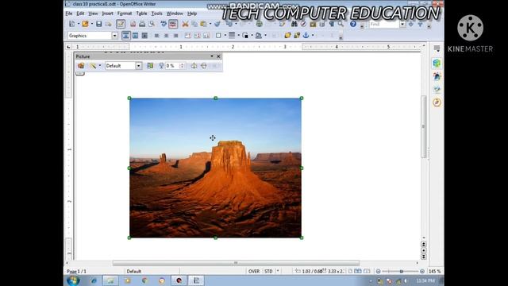508x286 pixels.
Task: Open the File menu
Action: coord(69,14)
